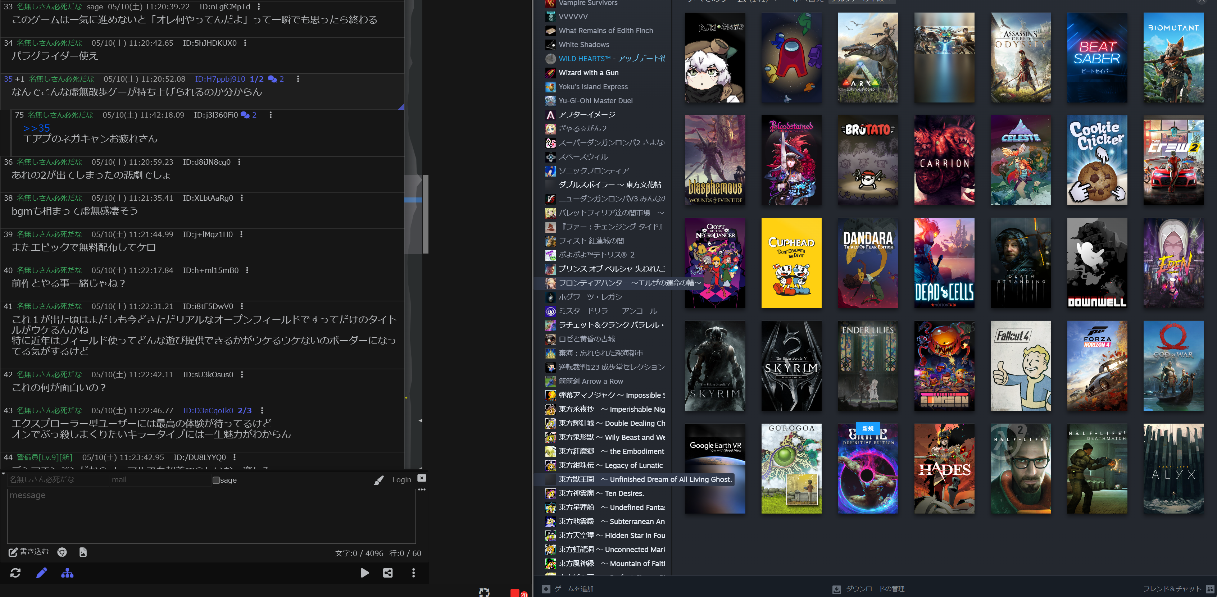Open options menu for post 41
Image resolution: width=1217 pixels, height=597 pixels.
tap(242, 306)
